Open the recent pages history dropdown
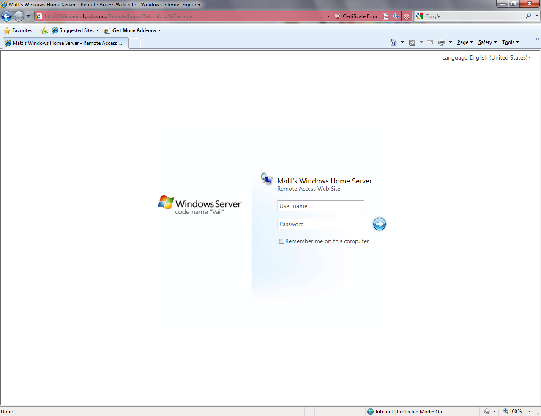Viewport: 541px width, 416px height. [28, 16]
